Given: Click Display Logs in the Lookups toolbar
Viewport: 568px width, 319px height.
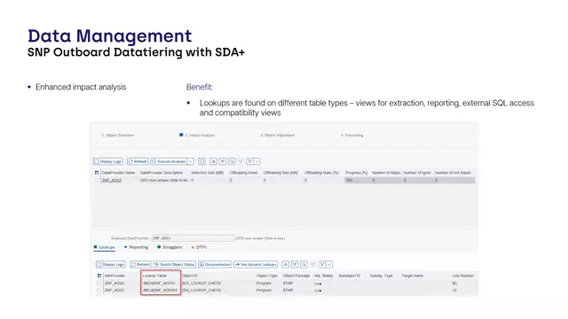Looking at the screenshot, I should (110, 264).
